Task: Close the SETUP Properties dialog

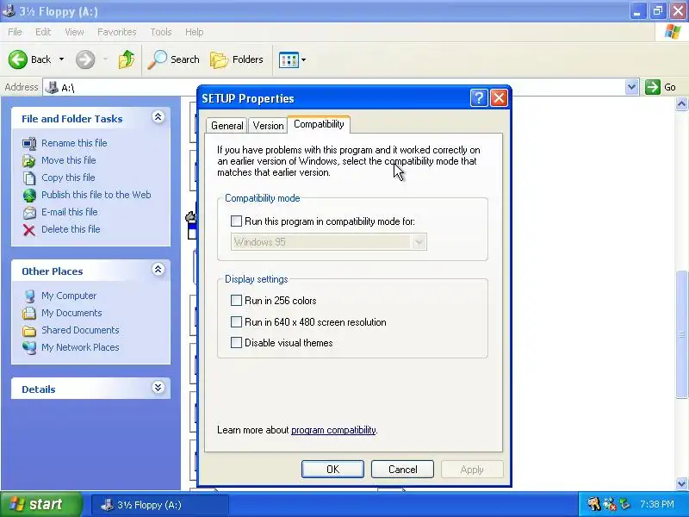Action: [x=499, y=97]
